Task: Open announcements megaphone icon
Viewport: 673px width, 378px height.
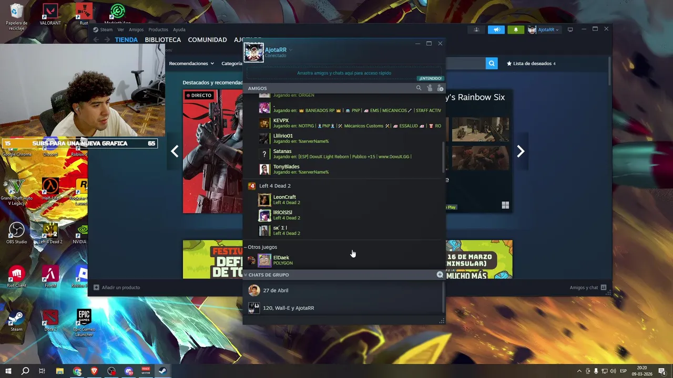Action: click(496, 29)
